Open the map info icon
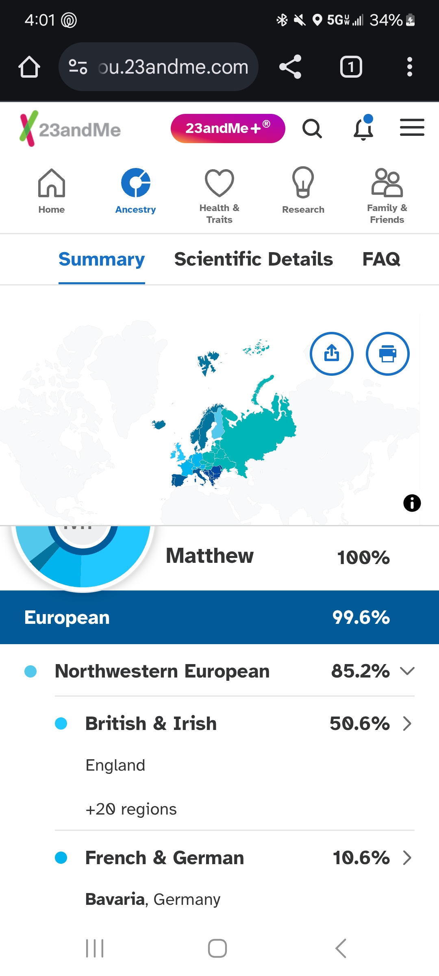This screenshot has width=439, height=976. tap(412, 503)
